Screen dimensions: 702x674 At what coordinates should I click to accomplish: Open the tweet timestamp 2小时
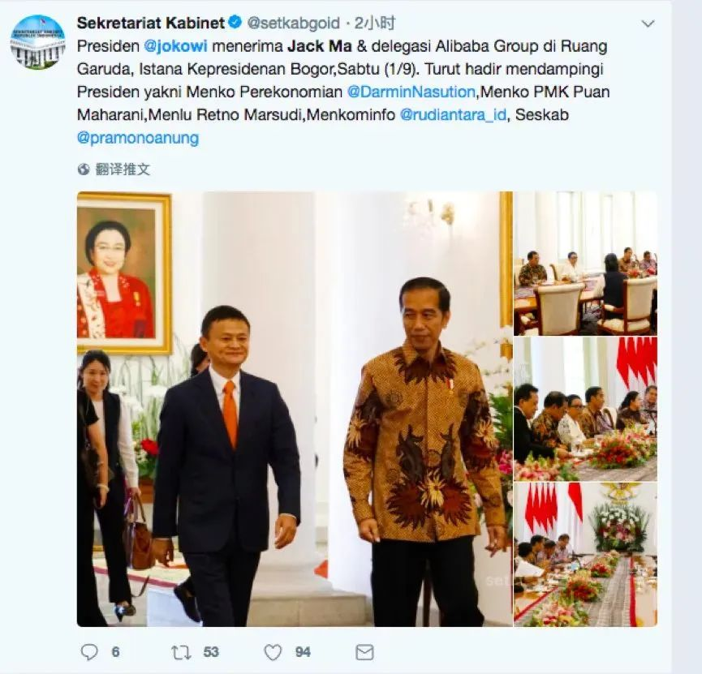375,23
